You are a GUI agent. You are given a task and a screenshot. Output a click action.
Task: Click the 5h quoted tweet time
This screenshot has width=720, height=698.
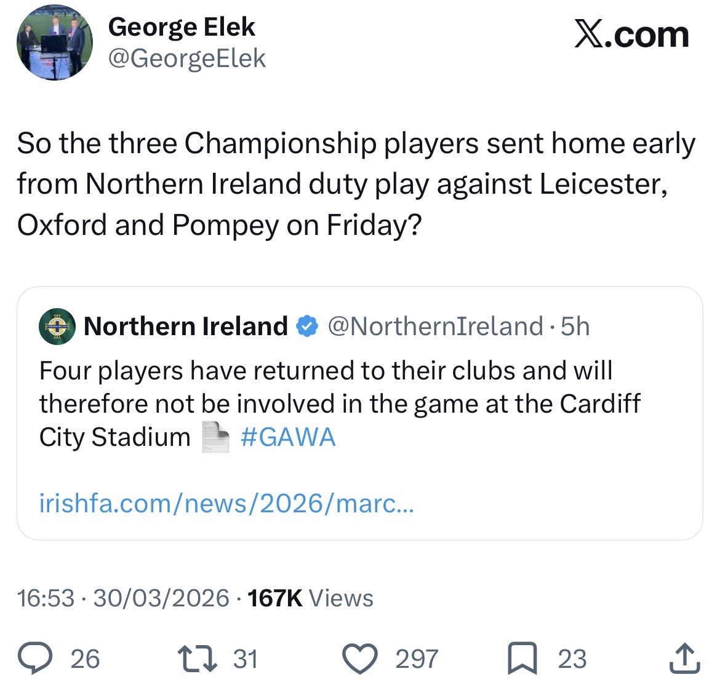[x=575, y=327]
